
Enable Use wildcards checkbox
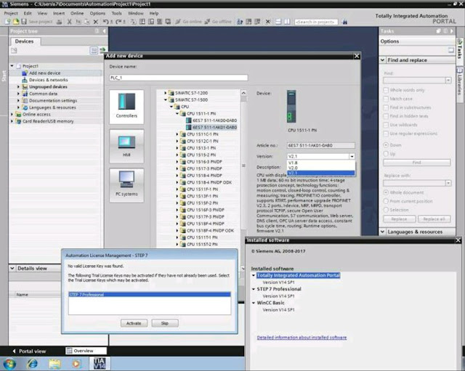(386, 125)
